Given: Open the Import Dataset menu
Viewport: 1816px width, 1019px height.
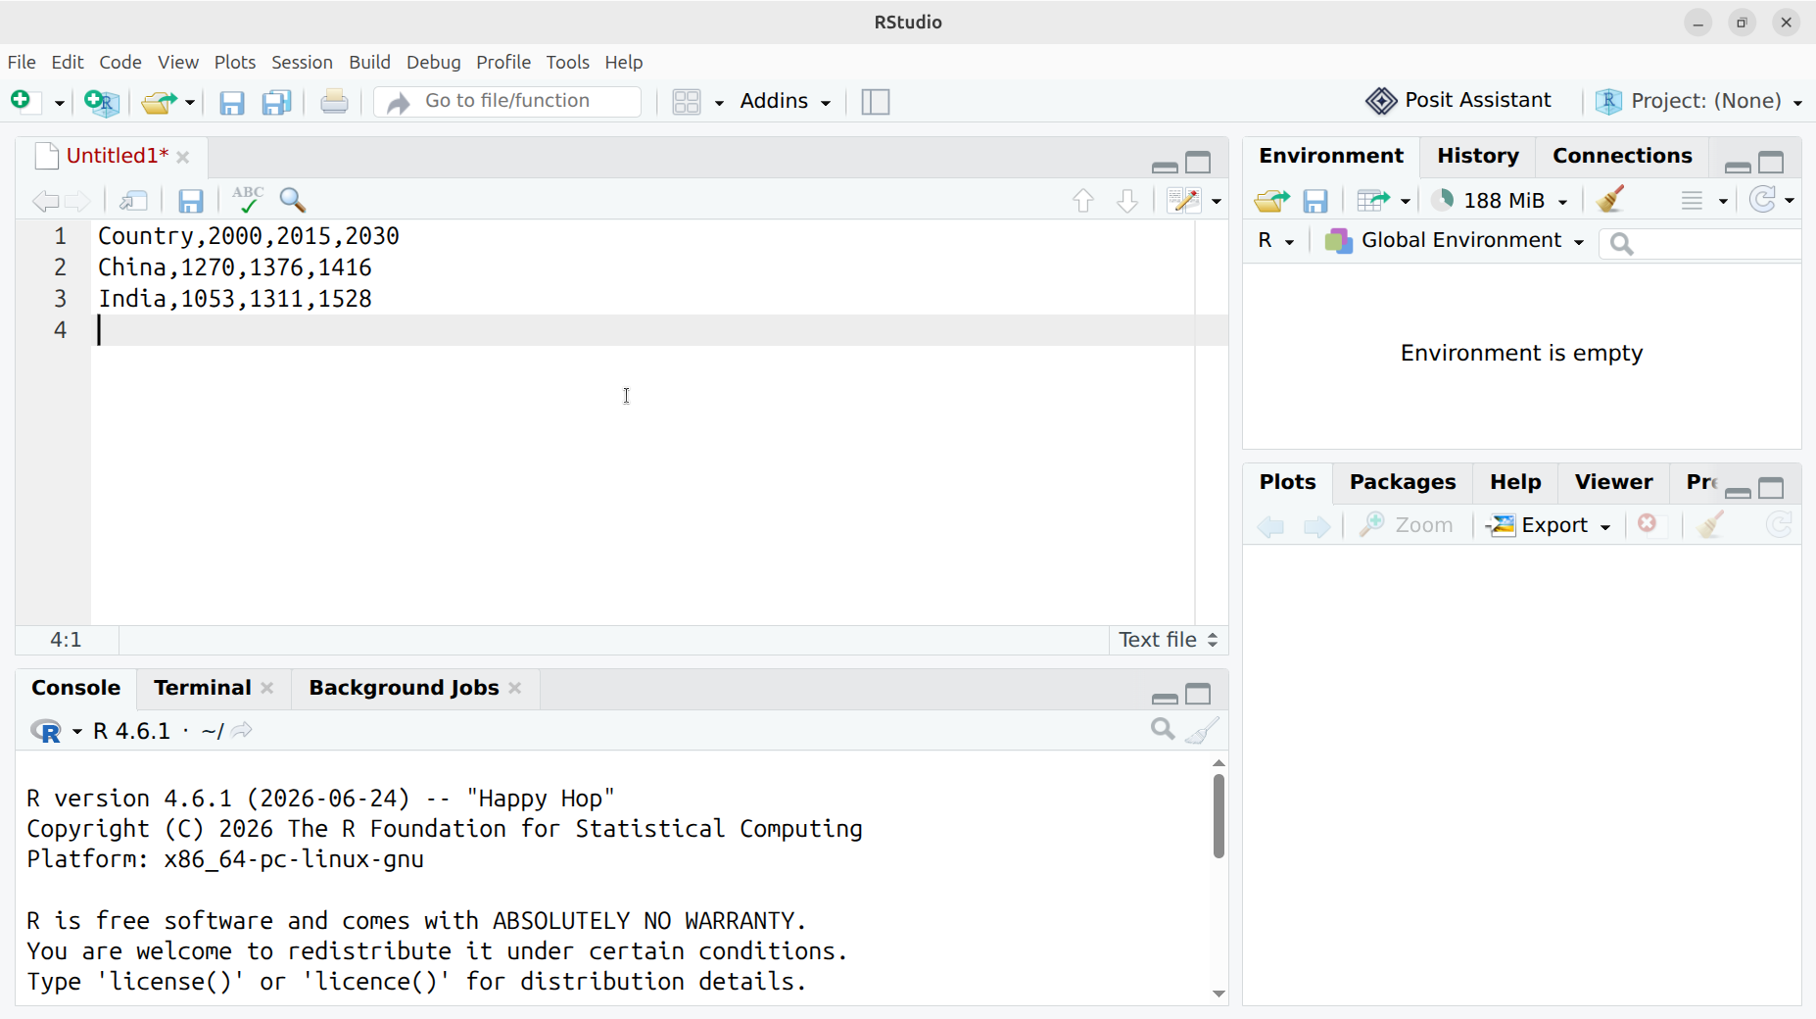Looking at the screenshot, I should tap(1383, 201).
